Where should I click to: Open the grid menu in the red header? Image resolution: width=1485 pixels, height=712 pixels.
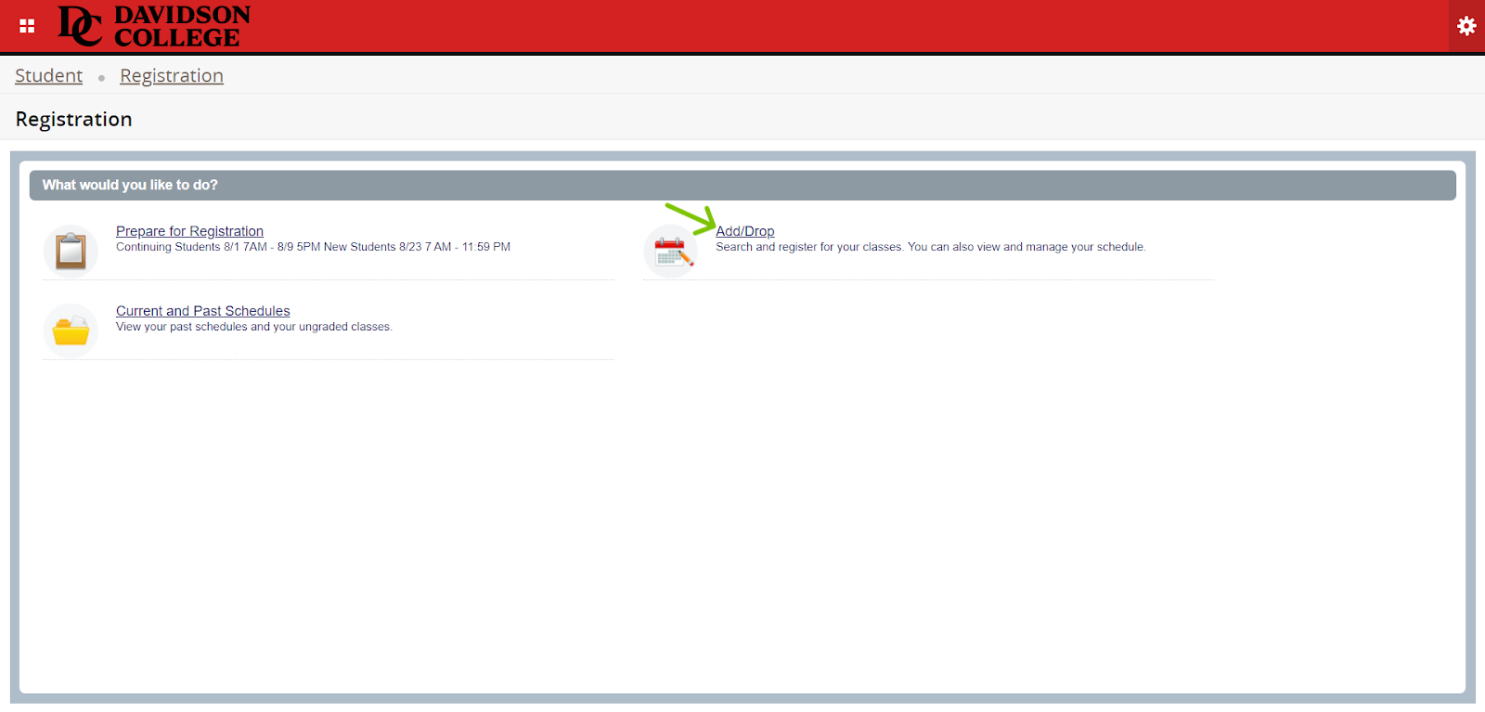pyautogui.click(x=27, y=26)
